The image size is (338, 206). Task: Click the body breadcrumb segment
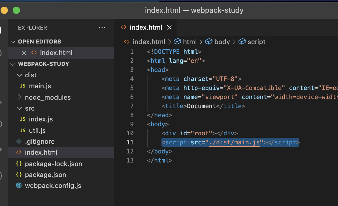click(x=222, y=42)
